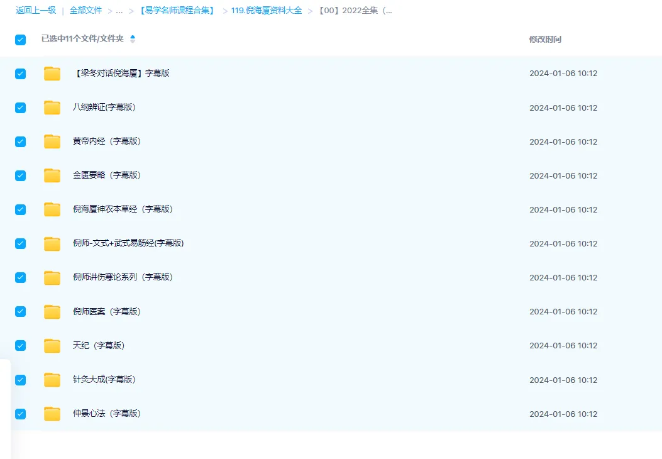This screenshot has width=662, height=459.
Task: Open folder name 金匮要略（字幕版）
Action: [107, 175]
